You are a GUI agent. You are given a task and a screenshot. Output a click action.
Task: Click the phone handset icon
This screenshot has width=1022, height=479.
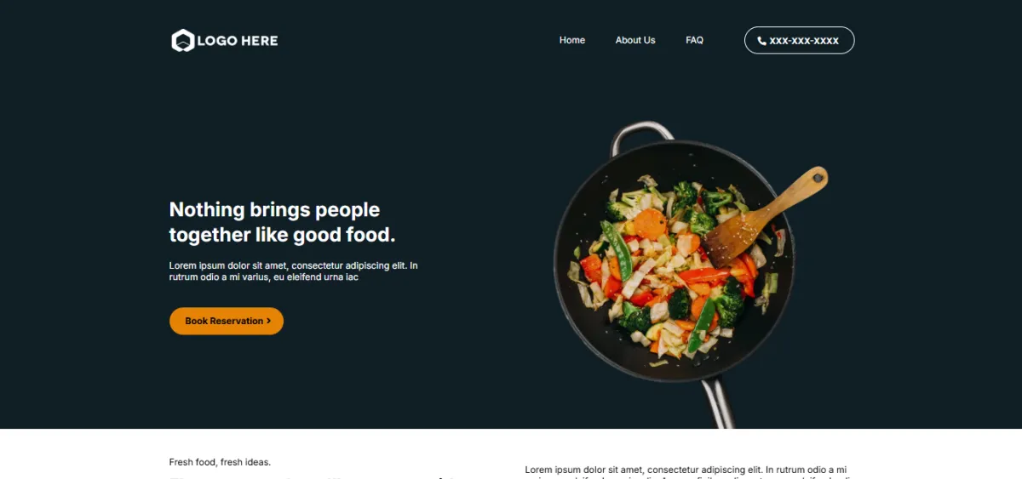click(761, 41)
